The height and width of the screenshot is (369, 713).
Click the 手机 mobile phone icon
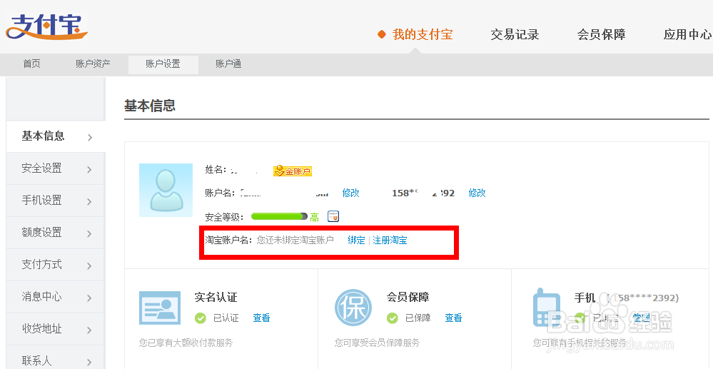click(546, 308)
